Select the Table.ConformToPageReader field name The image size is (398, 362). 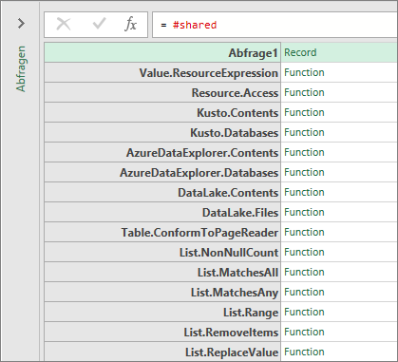(199, 233)
